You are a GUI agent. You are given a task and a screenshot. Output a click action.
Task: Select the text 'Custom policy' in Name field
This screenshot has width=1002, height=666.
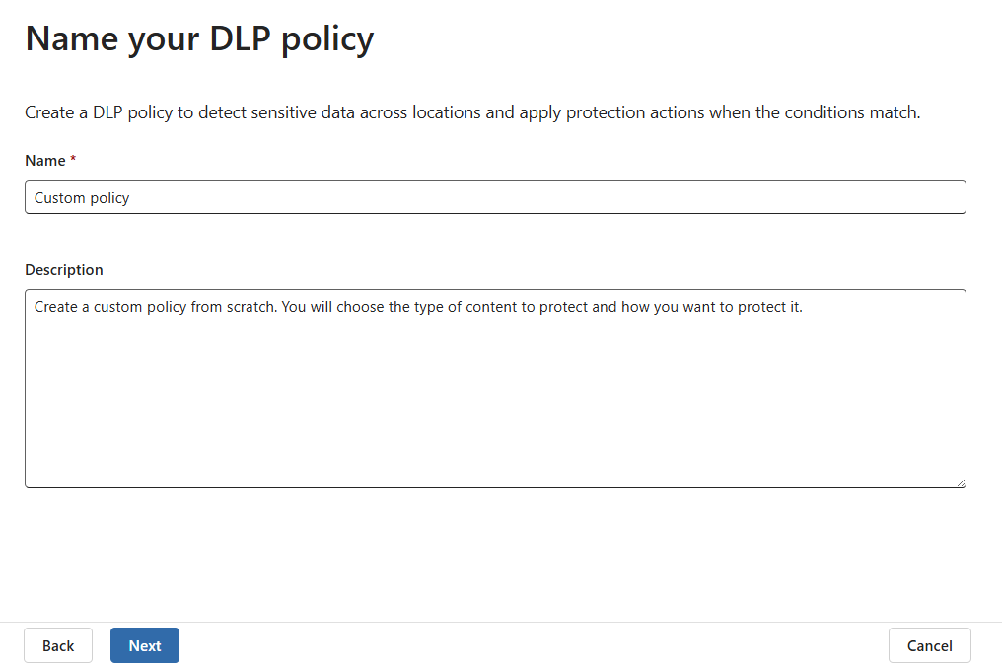tap(82, 197)
